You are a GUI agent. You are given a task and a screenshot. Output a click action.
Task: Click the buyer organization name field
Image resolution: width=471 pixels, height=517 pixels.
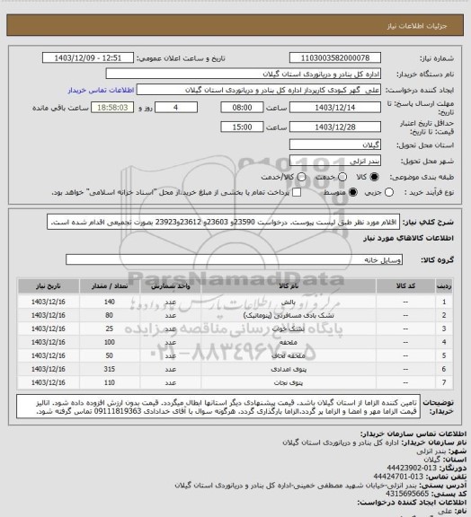pos(243,74)
